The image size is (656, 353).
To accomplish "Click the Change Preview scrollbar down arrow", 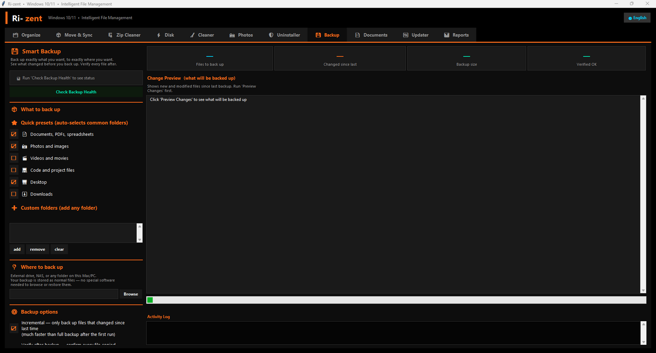I will coord(643,290).
